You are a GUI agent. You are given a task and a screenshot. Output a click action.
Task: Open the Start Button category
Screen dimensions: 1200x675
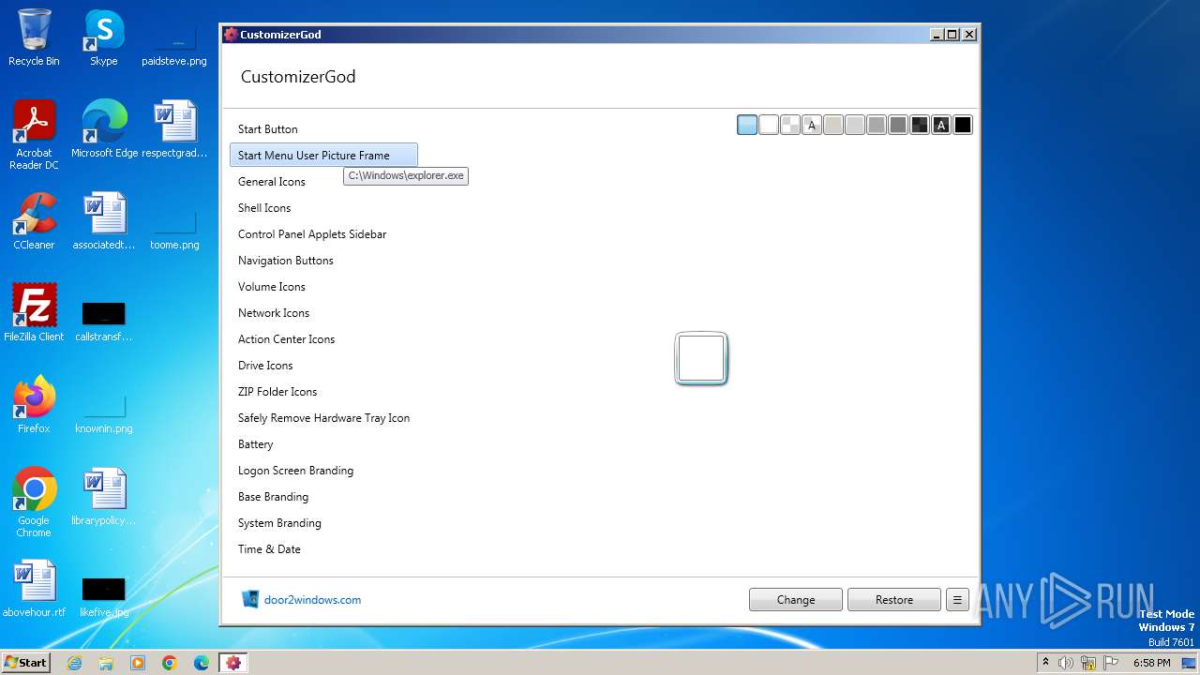pos(323,129)
